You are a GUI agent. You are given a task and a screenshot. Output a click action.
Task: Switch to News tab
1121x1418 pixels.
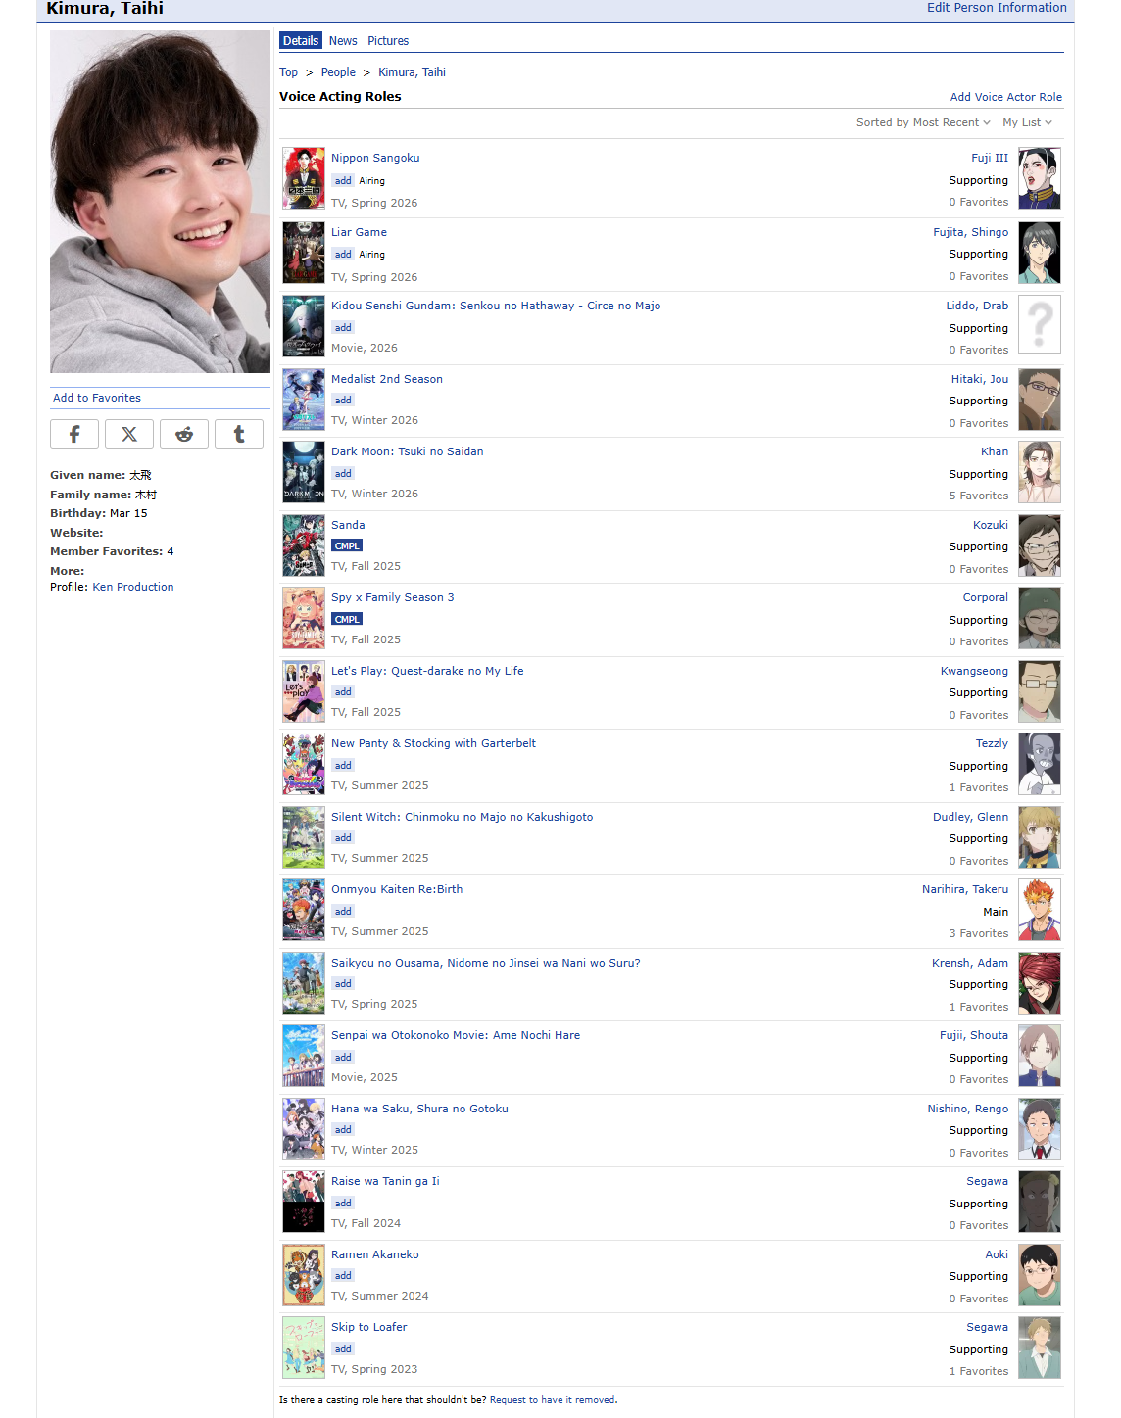coord(343,41)
